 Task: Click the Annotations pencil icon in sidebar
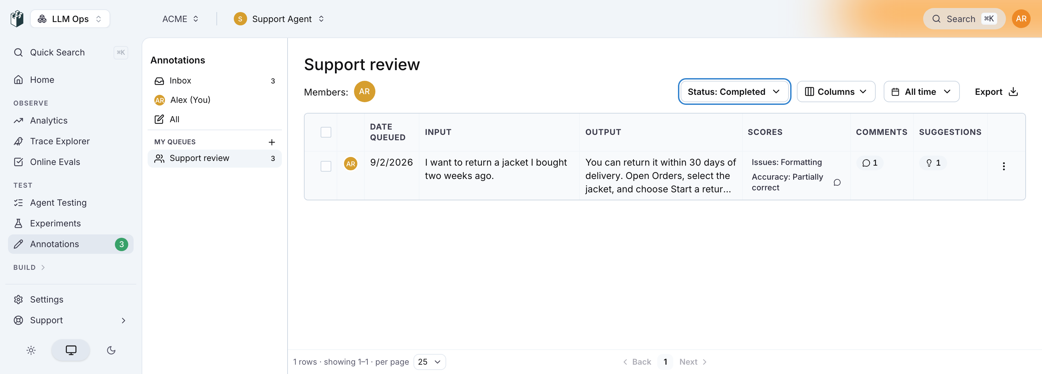click(18, 244)
